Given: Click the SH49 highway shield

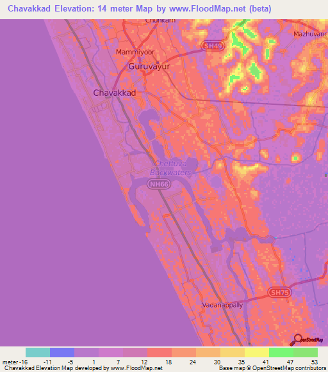Looking at the screenshot, I should click(x=213, y=46).
